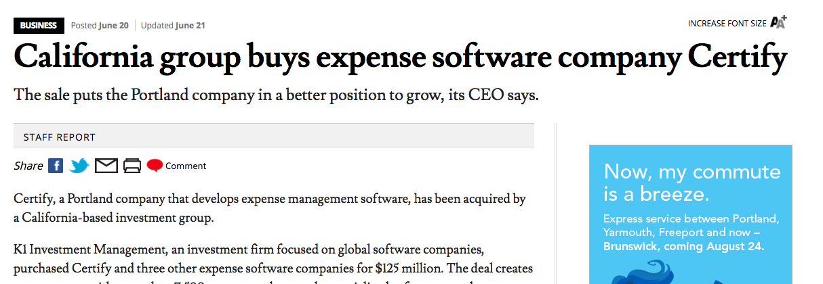Click the Share label
The width and height of the screenshot is (823, 284).
coord(28,166)
